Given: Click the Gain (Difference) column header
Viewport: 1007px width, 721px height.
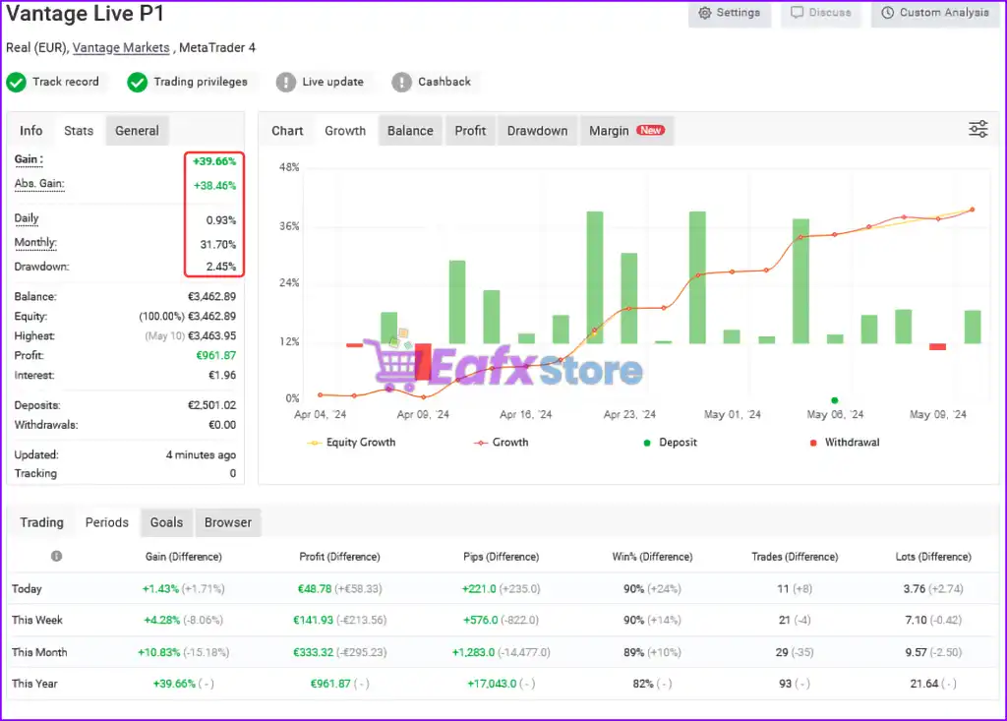Looking at the screenshot, I should tap(184, 557).
